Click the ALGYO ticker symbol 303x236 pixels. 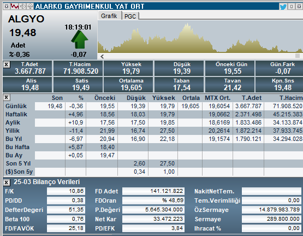point(26,19)
